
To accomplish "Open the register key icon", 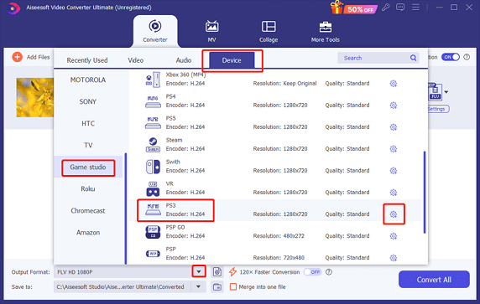I will [x=386, y=8].
